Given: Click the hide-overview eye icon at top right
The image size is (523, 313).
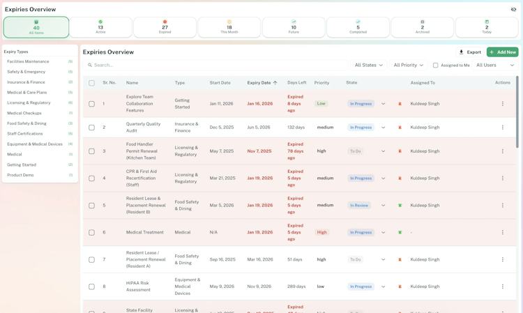Looking at the screenshot, I should pyautogui.click(x=513, y=9).
